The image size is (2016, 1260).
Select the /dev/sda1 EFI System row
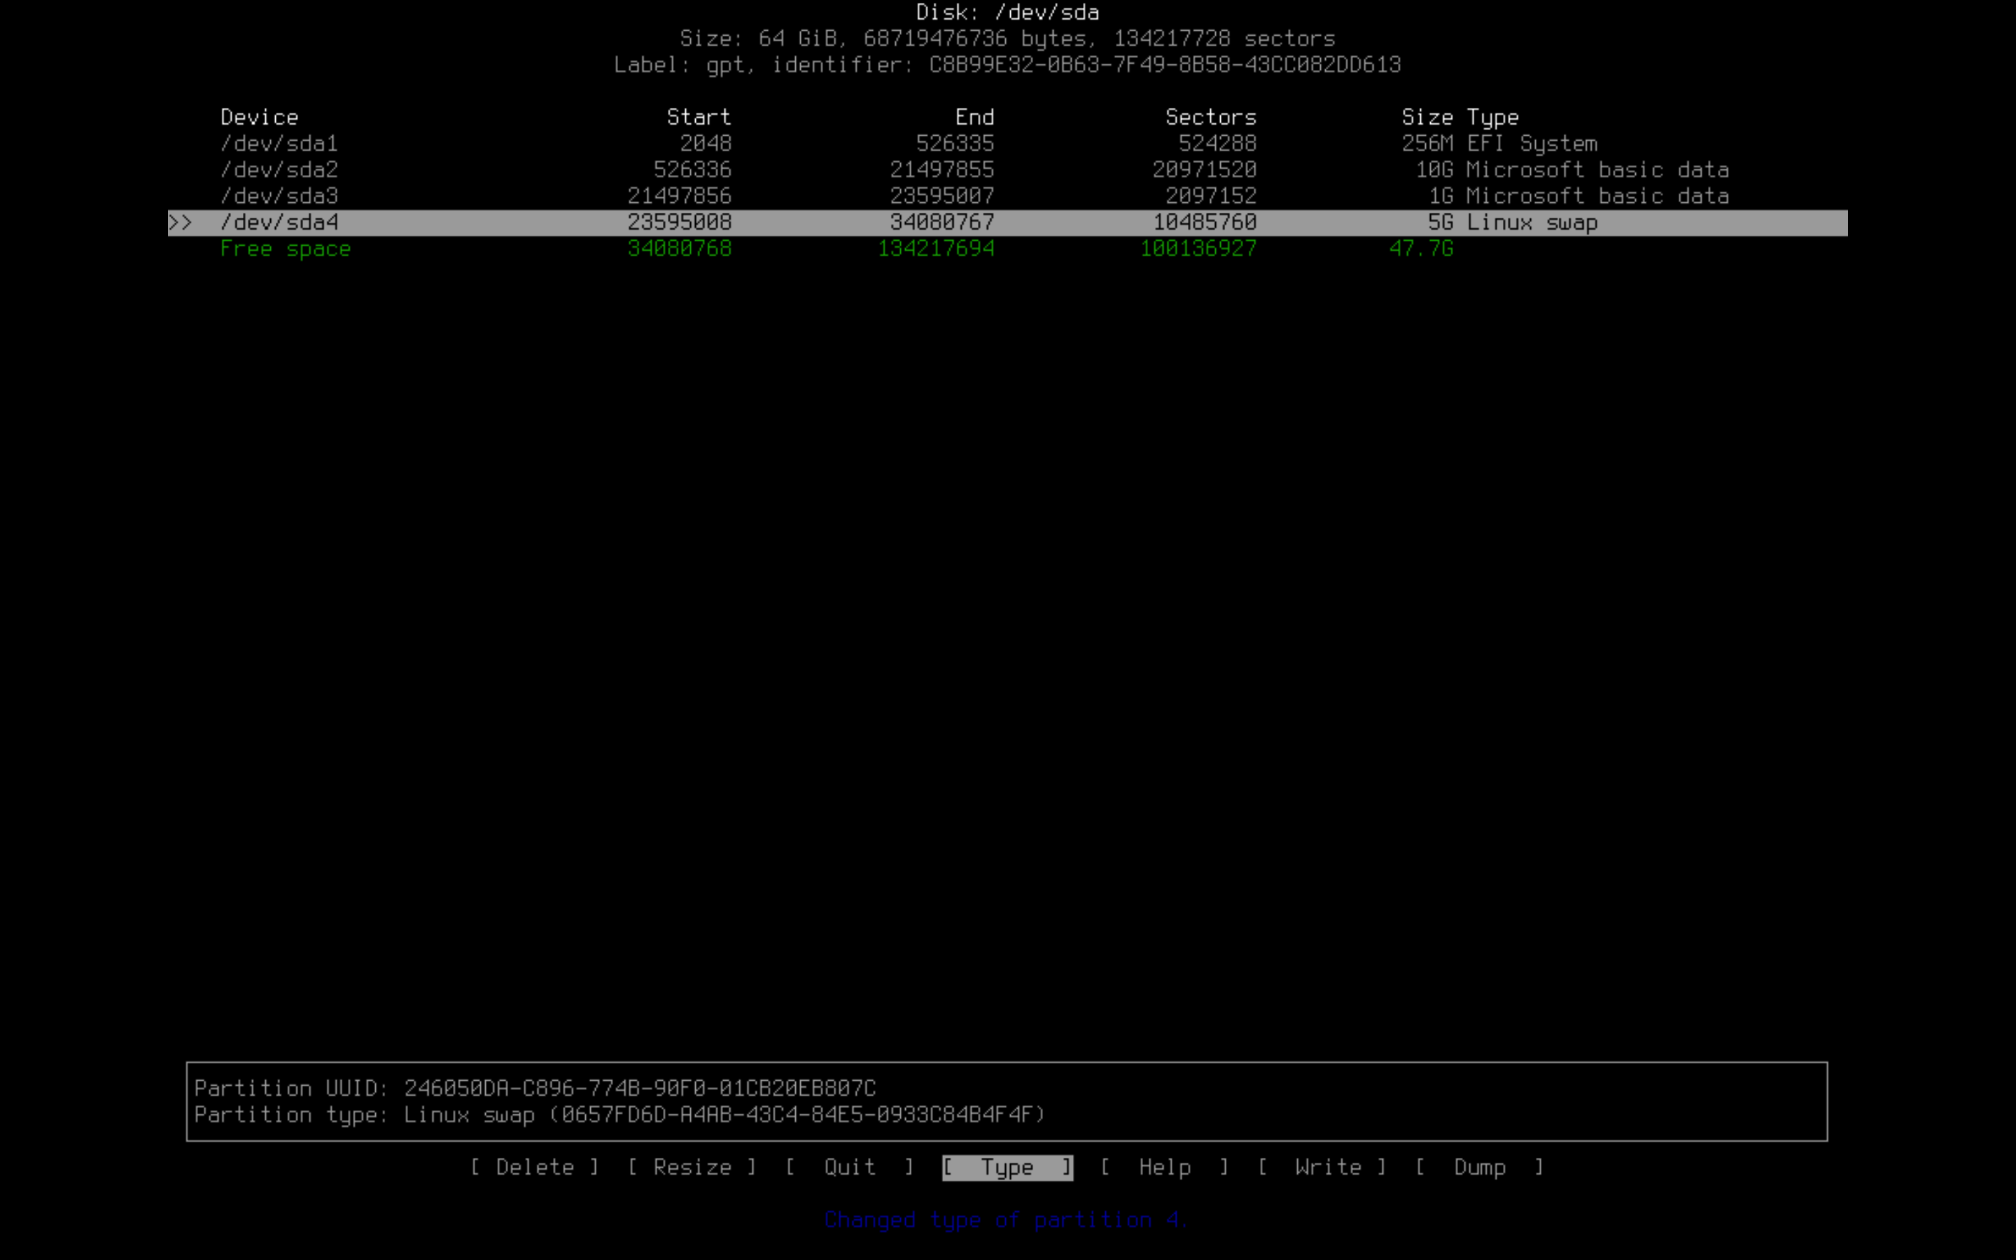coord(279,143)
